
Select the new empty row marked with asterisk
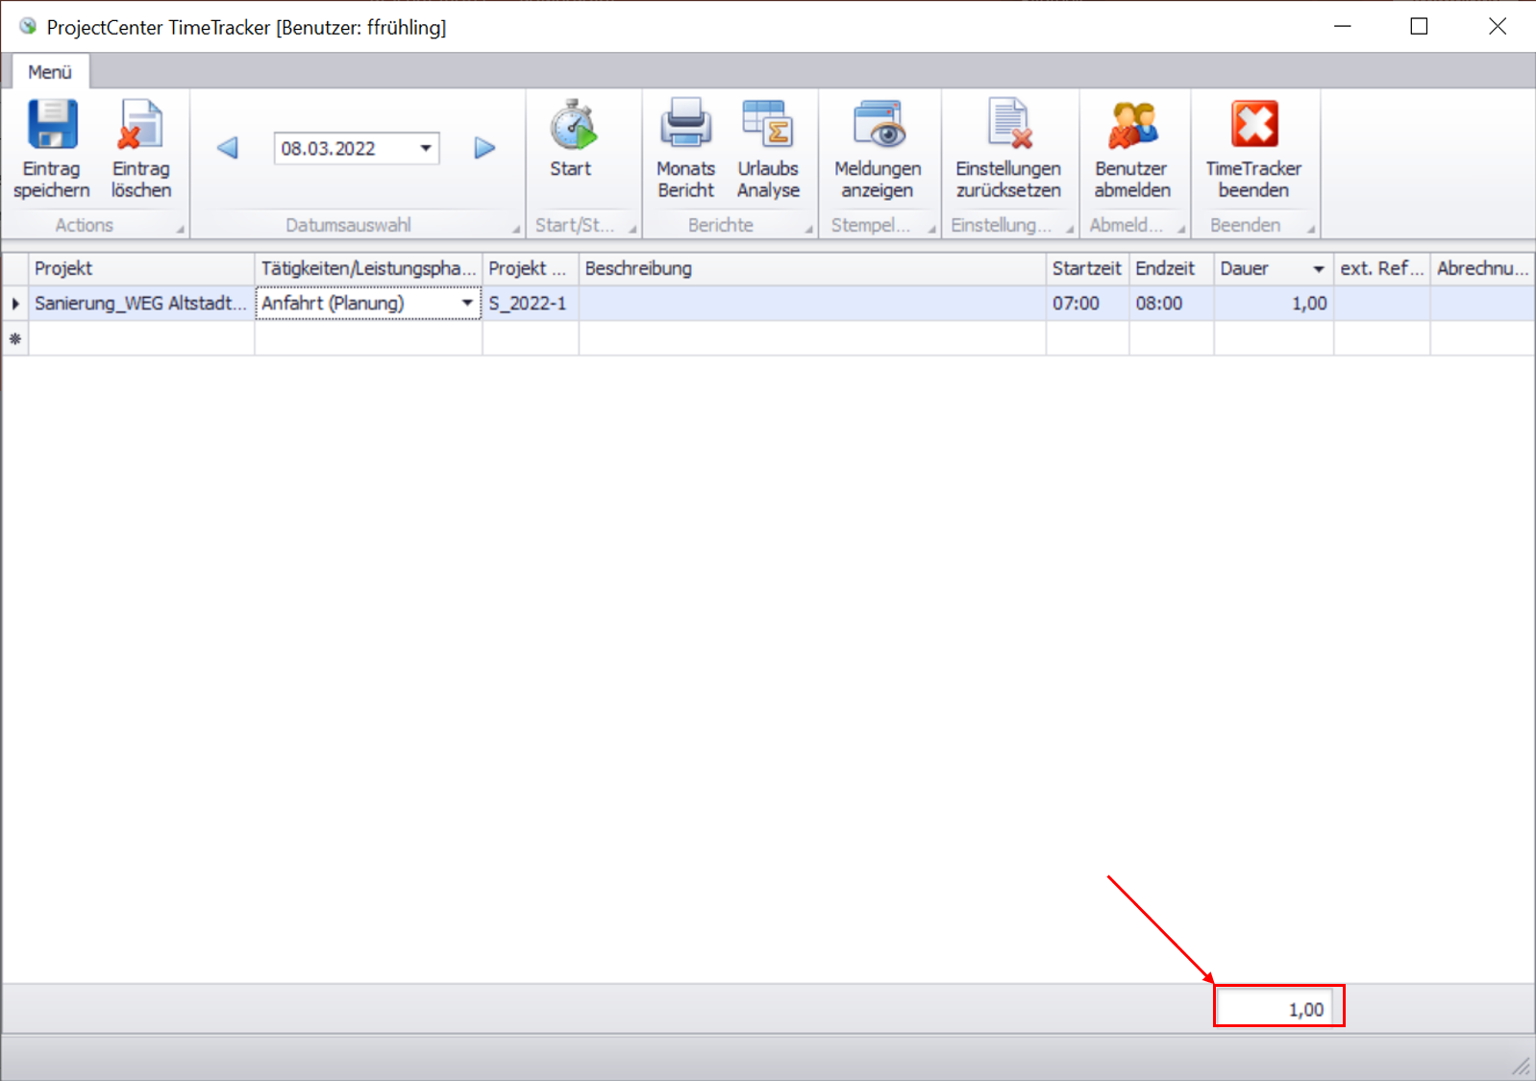[x=15, y=339]
